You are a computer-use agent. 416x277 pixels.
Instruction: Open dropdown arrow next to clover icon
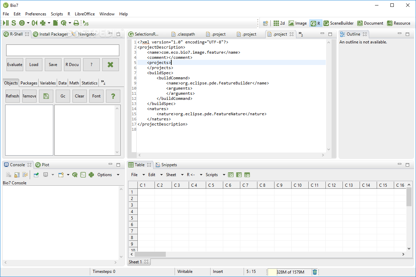(49, 23)
